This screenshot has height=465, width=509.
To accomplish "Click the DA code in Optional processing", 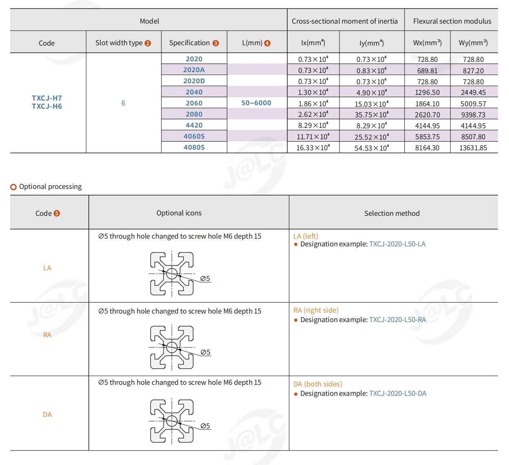I will click(47, 415).
